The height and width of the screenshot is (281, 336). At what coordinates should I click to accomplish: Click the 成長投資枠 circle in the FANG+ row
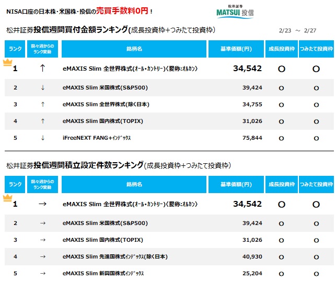(281, 138)
